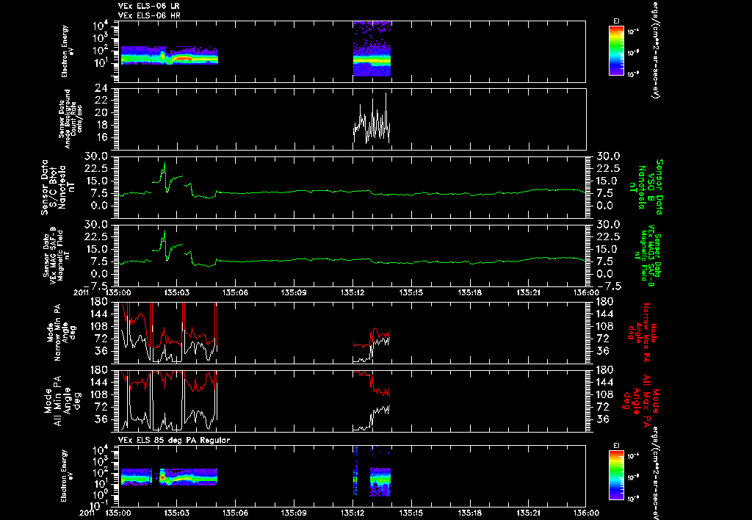Click the 'VEx ELS-06 LR' title text
This screenshot has width=752, height=520.
click(x=148, y=6)
